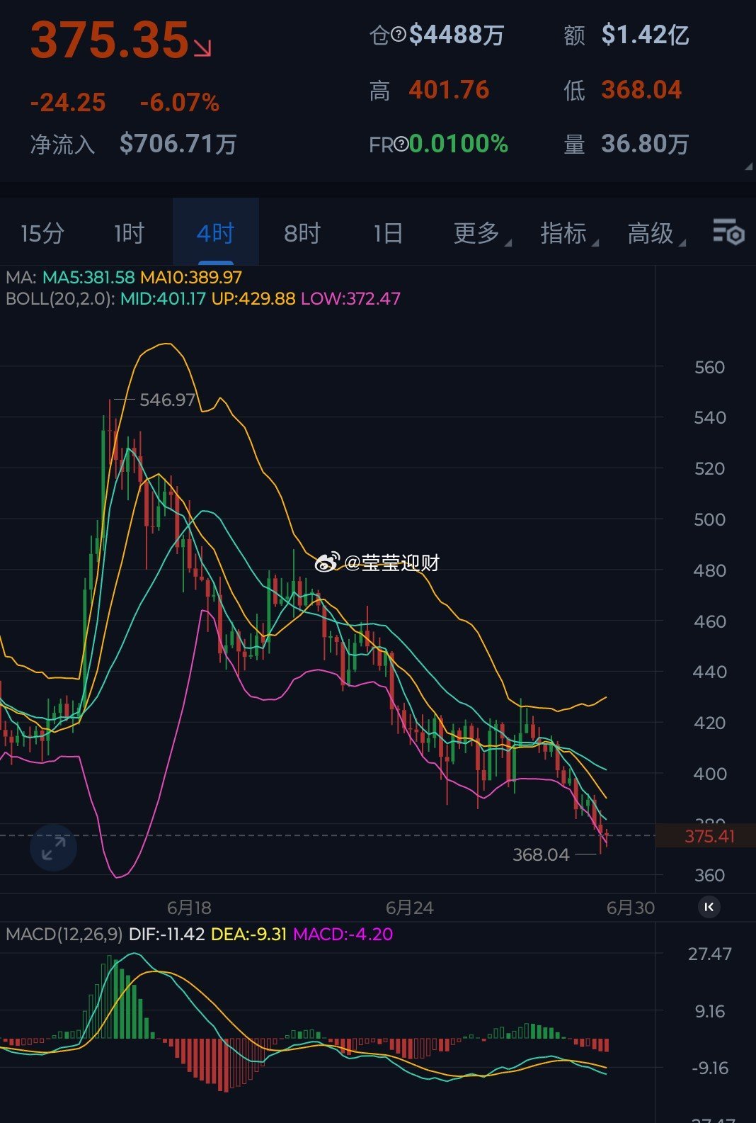Tap the question mark beside FR

401,145
